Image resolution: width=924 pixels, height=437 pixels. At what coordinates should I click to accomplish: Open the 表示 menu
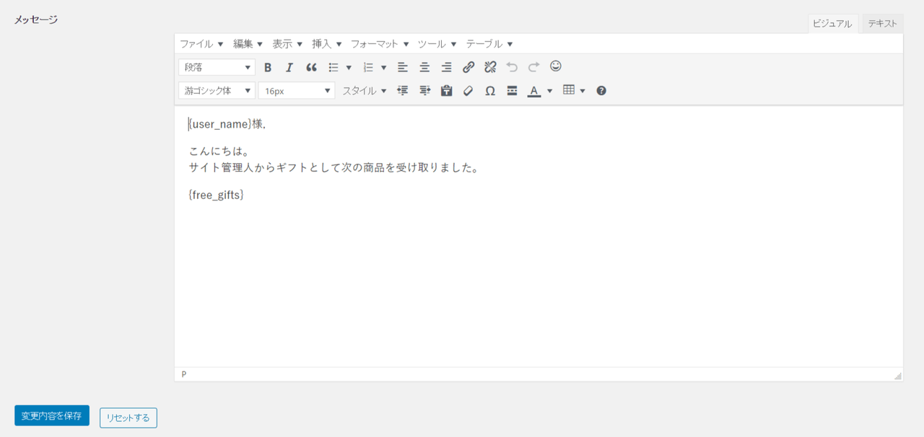coord(287,44)
